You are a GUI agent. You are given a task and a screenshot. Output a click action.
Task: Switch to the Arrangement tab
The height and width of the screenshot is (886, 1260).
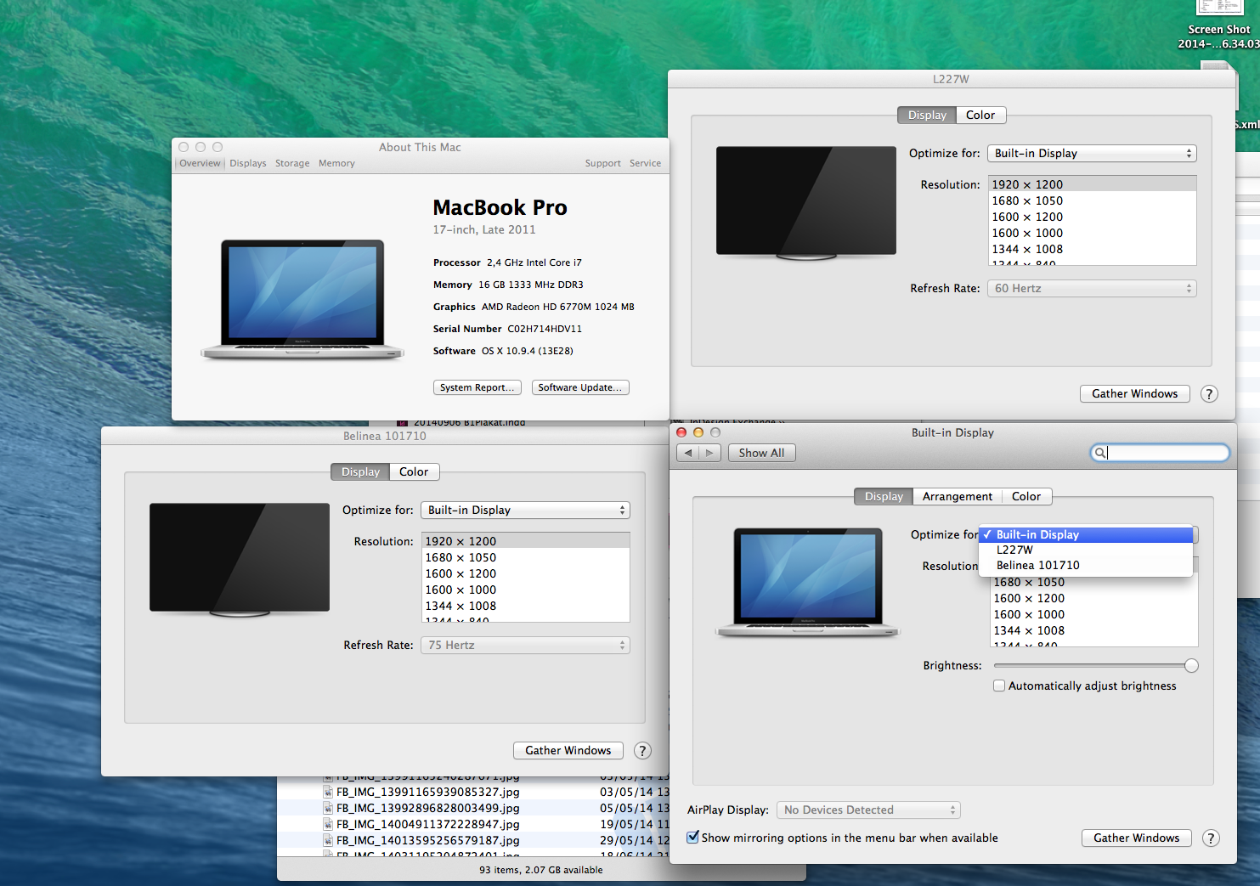[x=958, y=496]
